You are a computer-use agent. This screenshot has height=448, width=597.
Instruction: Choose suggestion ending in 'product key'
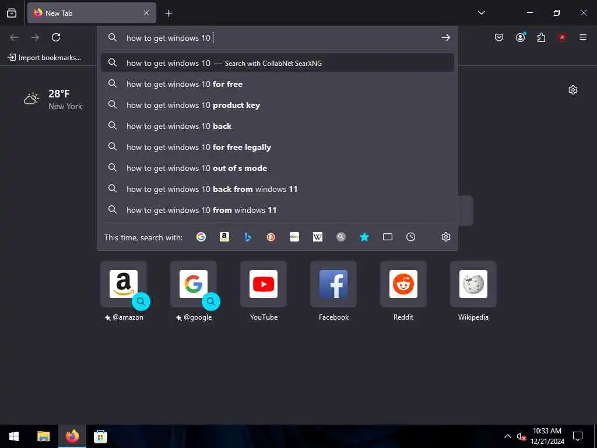[x=277, y=105]
